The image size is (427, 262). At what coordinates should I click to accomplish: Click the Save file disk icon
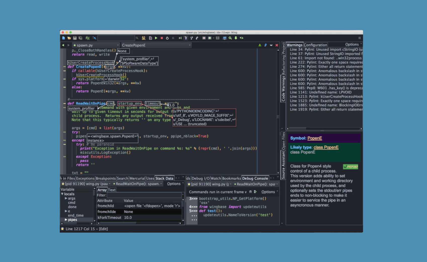tap(75, 38)
